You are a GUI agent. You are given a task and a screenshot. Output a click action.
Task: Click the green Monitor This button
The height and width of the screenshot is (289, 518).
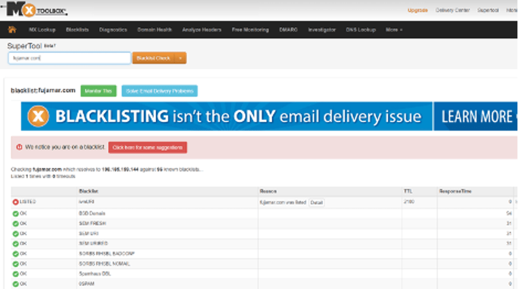[x=99, y=91]
